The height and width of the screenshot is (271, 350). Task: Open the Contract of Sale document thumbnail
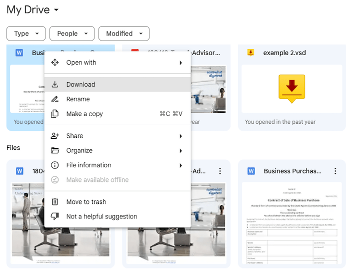[x=291, y=223]
